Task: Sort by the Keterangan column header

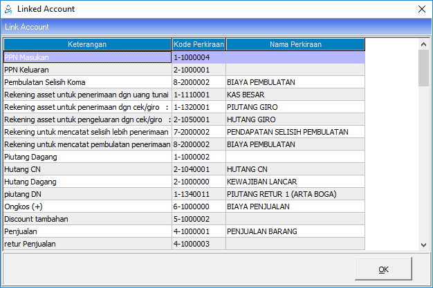Action: [87, 44]
